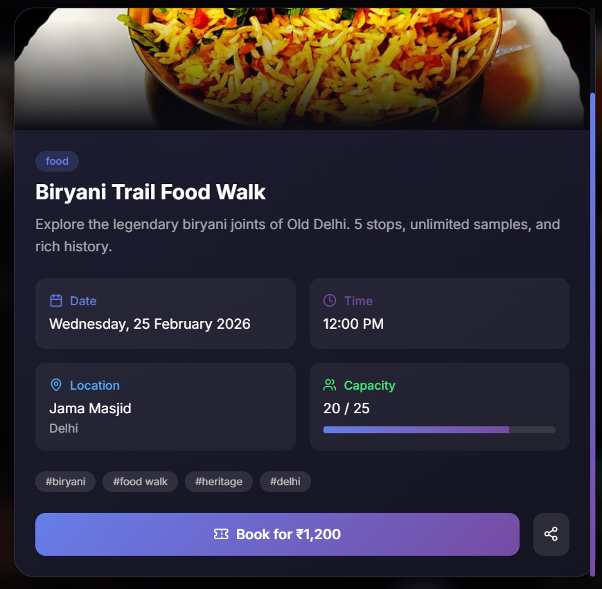Click the 20 / 25 capacity count
This screenshot has width=602, height=589.
[346, 408]
